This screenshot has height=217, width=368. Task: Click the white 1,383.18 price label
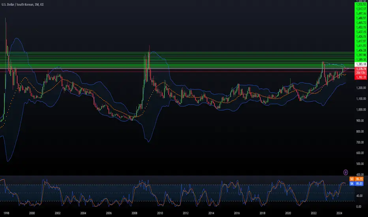[361, 64]
